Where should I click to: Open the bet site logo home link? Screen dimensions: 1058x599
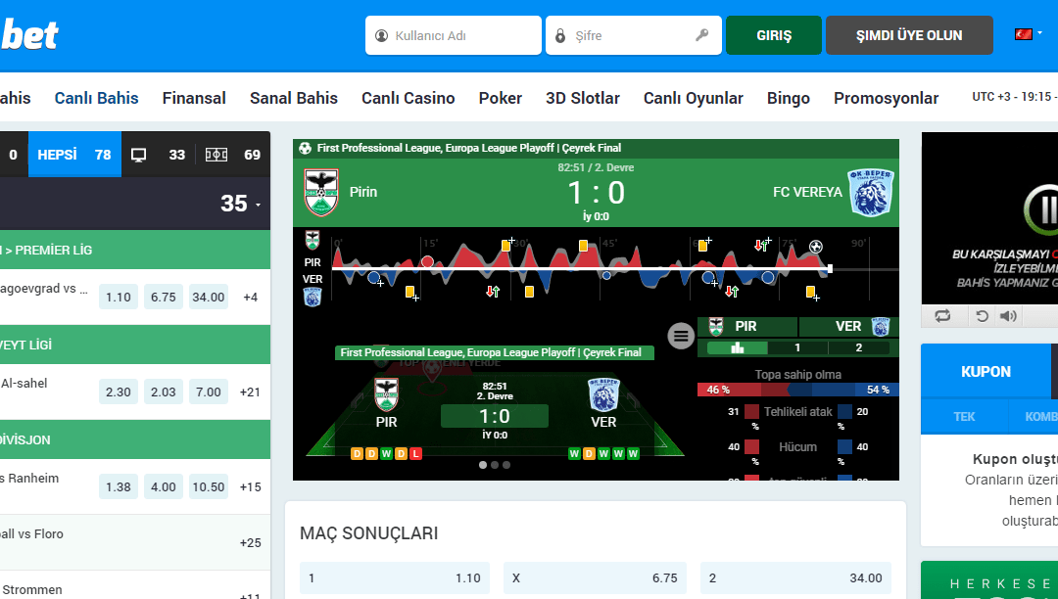tap(29, 35)
